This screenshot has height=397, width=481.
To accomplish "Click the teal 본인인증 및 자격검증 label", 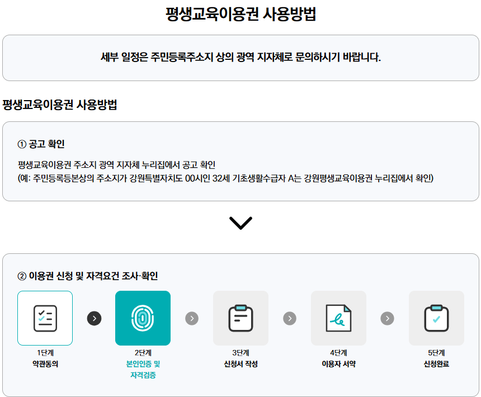I will tap(143, 370).
